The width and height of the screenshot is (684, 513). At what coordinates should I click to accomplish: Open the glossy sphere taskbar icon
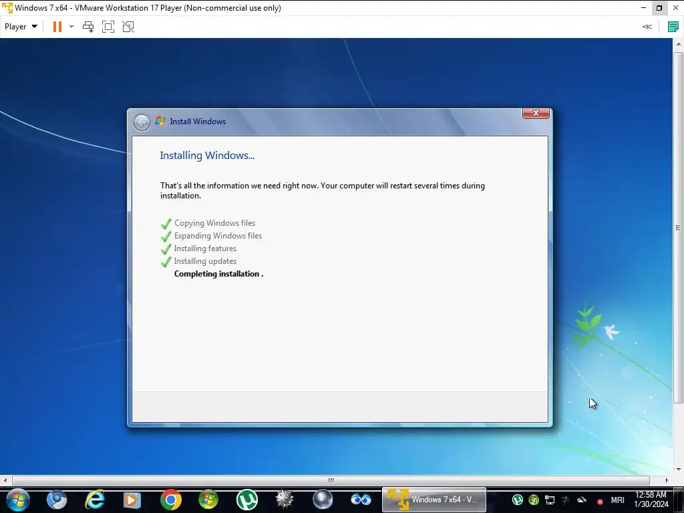click(323, 500)
